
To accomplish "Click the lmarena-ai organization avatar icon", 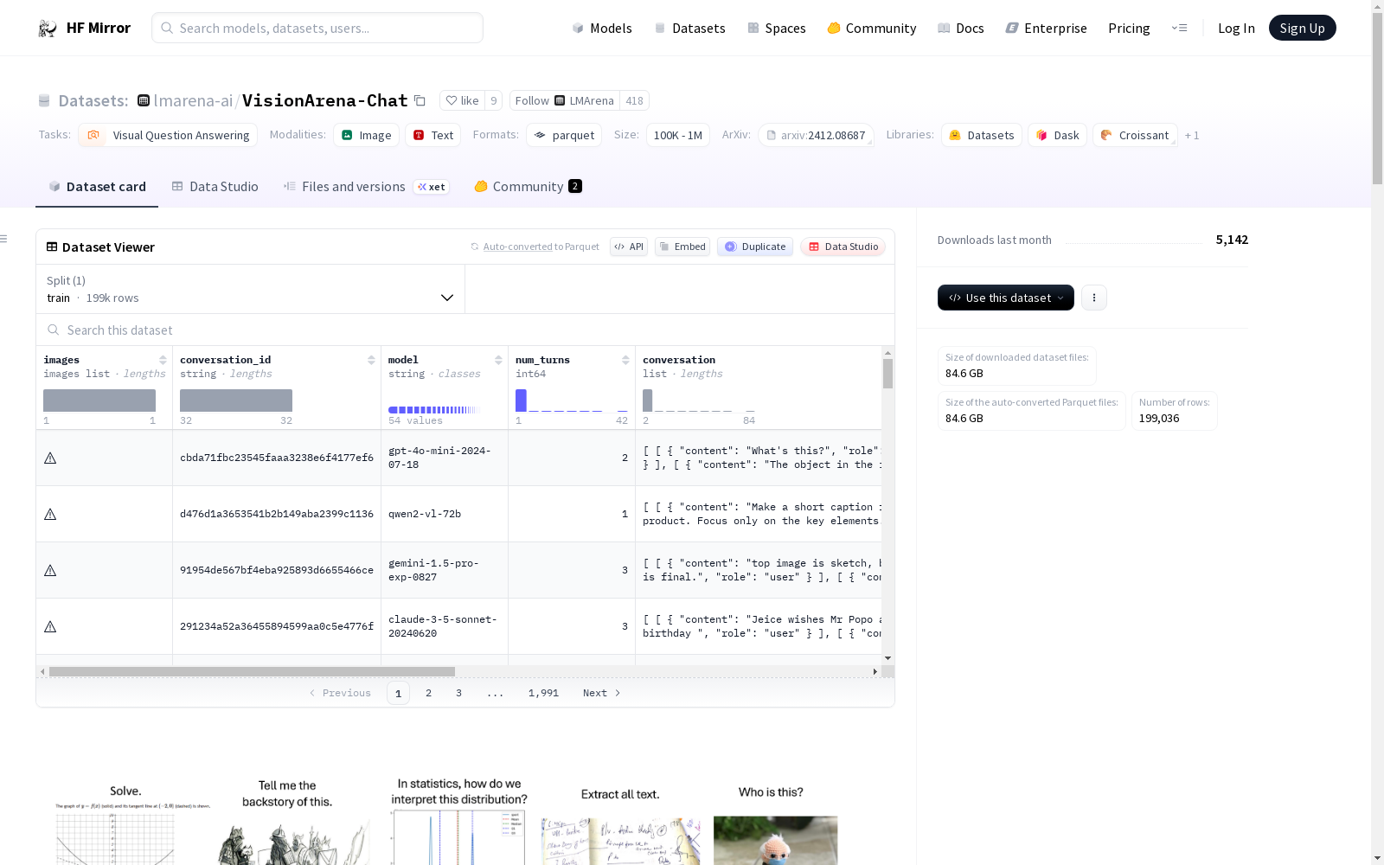I will (x=144, y=100).
